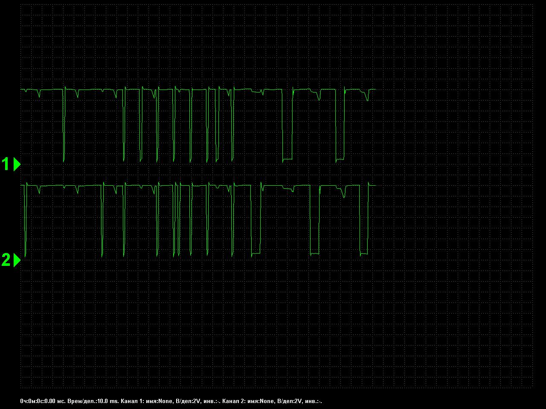Click Канал 2 имя:None in status line
The height and width of the screenshot is (409, 546).
249,401
